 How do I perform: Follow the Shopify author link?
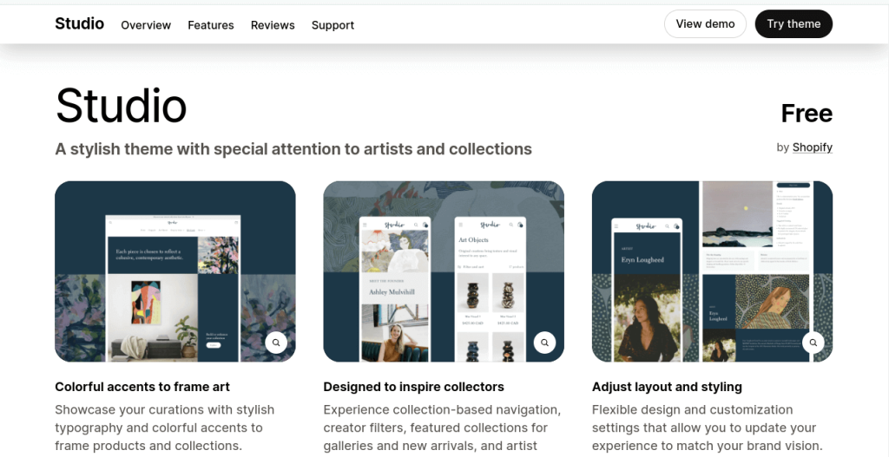(x=813, y=147)
